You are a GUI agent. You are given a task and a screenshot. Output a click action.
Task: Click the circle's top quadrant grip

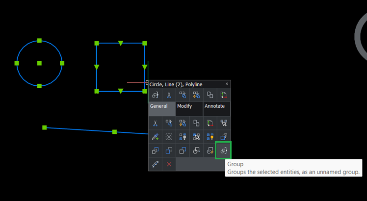[39, 41]
